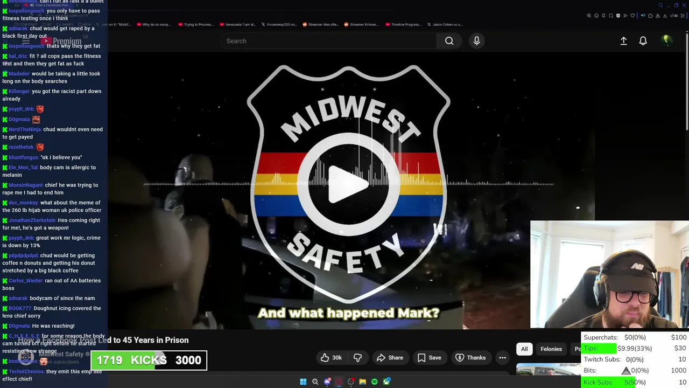Click the browser tab search icon
This screenshot has height=388, width=689.
pyautogui.click(x=660, y=5)
